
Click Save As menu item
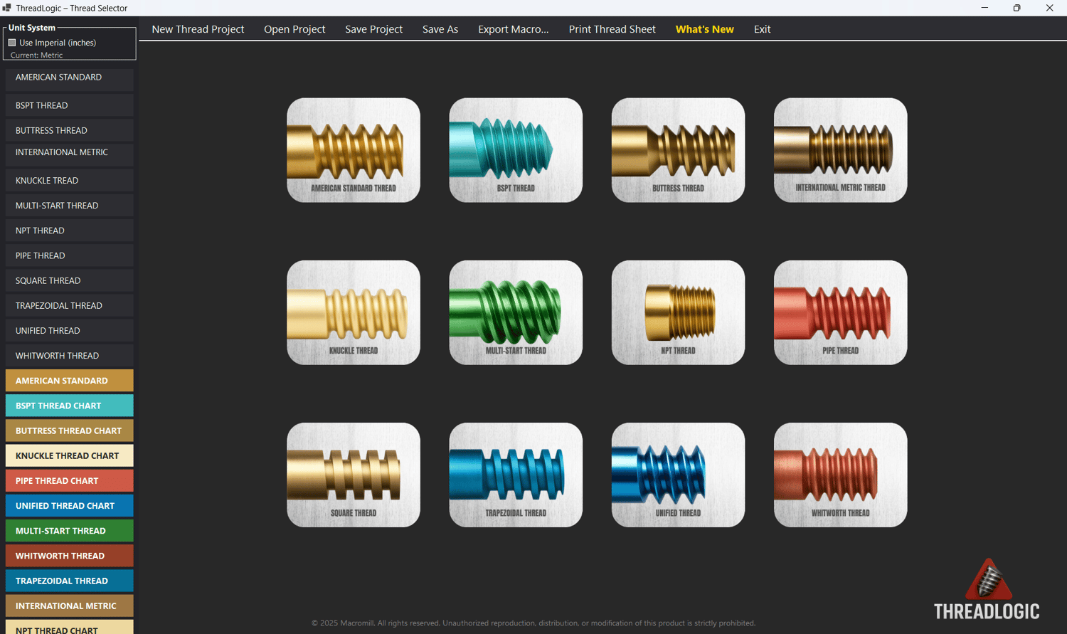[x=440, y=29]
